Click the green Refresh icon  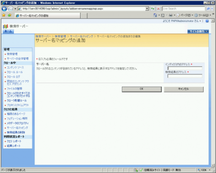(153, 9)
